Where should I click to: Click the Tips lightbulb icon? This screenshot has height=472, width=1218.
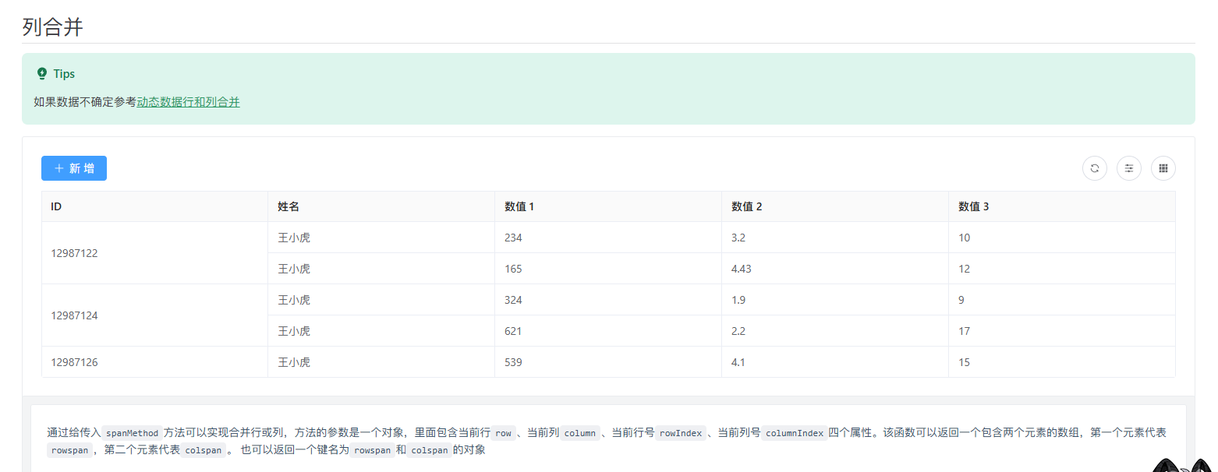click(42, 74)
